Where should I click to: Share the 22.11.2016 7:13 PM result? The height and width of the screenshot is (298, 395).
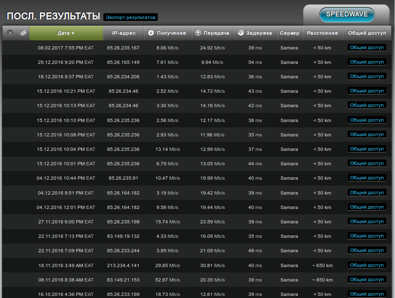coord(367,236)
